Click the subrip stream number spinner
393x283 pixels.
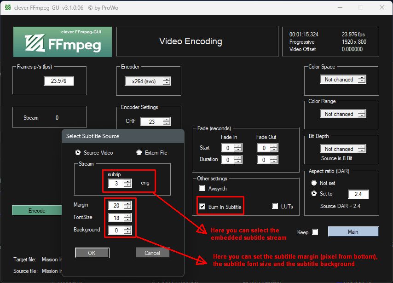120,183
